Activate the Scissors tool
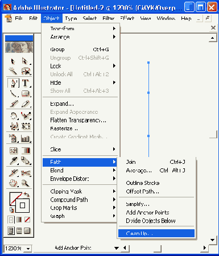 pos(26,173)
